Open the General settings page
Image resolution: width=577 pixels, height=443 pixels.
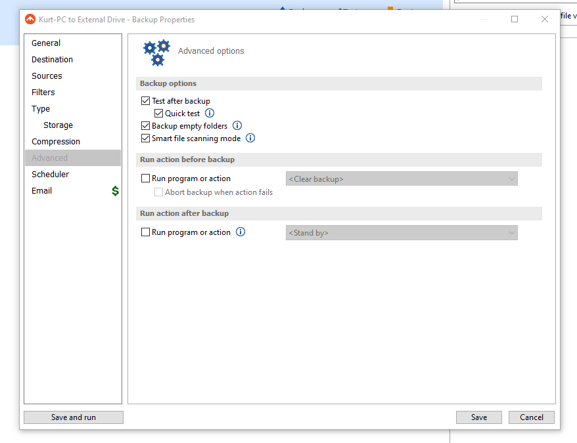(73, 43)
